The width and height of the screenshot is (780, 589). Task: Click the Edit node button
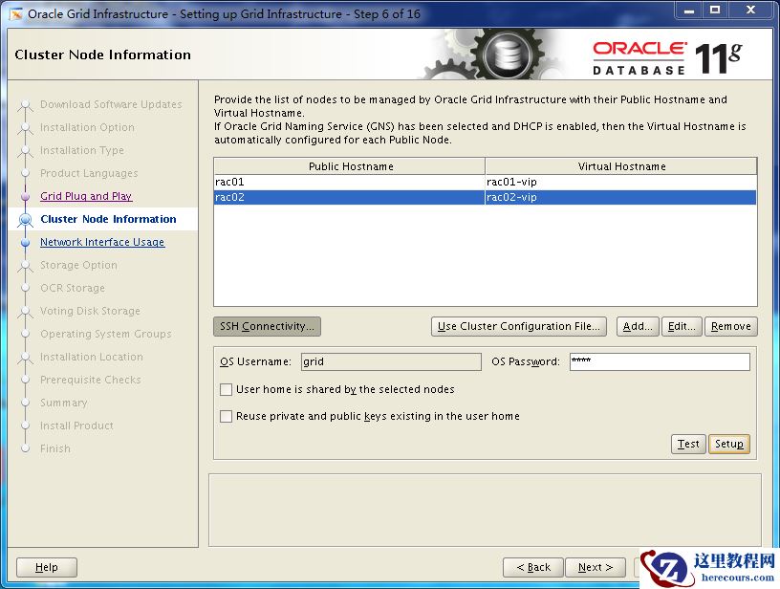pos(682,326)
